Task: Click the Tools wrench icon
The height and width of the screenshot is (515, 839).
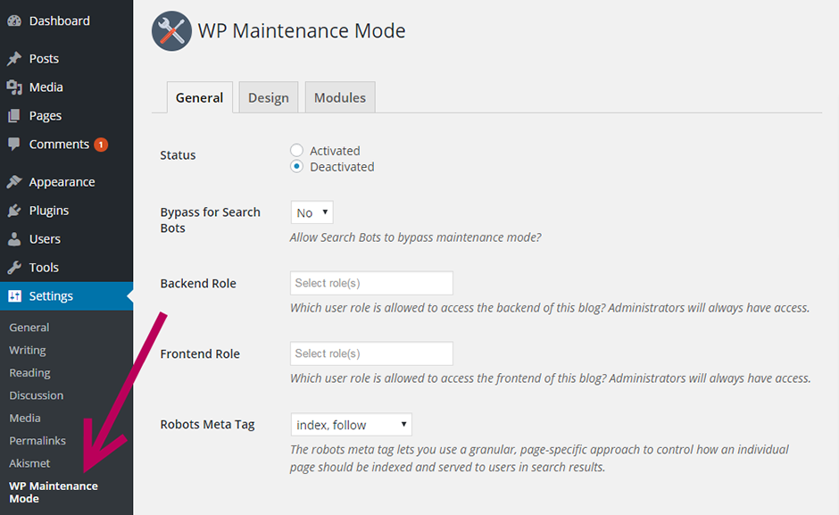Action: tap(14, 267)
